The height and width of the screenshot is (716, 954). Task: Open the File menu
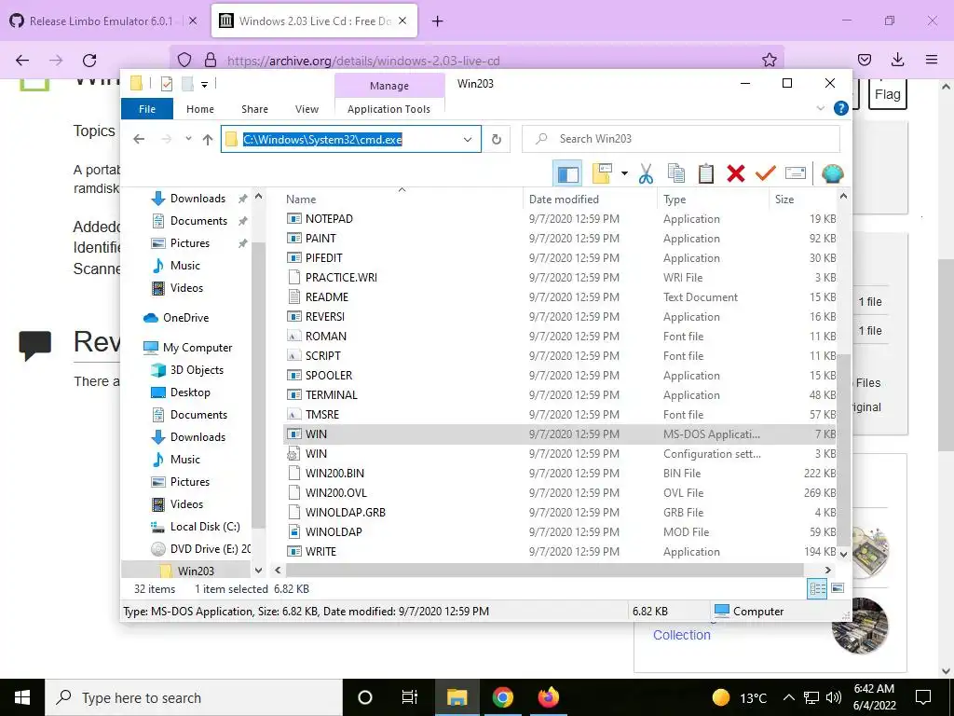[147, 109]
